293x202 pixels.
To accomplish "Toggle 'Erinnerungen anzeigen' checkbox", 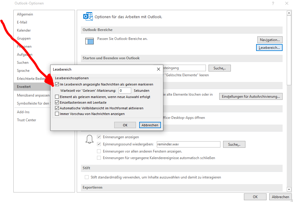I will [x=99, y=137].
